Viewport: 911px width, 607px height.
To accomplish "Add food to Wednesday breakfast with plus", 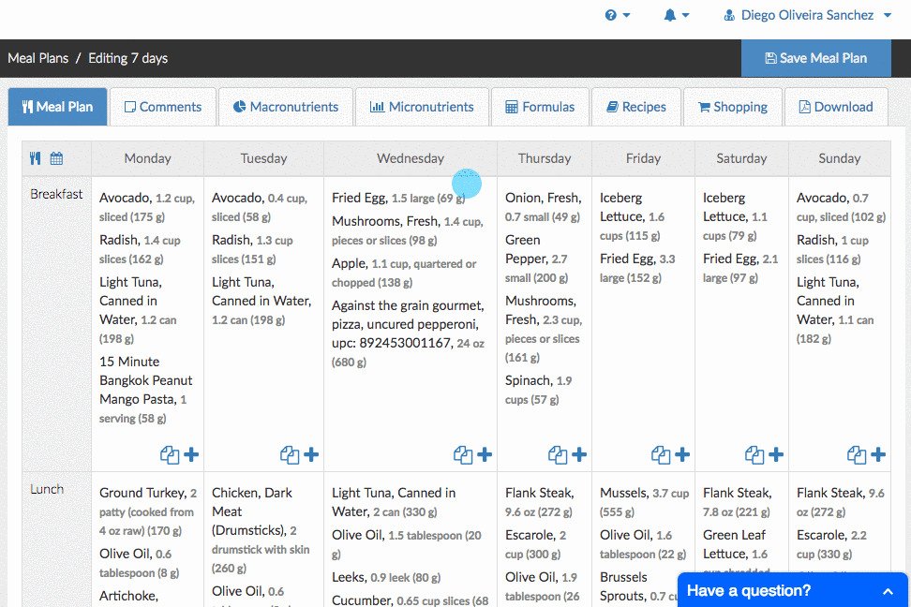I will click(x=485, y=455).
